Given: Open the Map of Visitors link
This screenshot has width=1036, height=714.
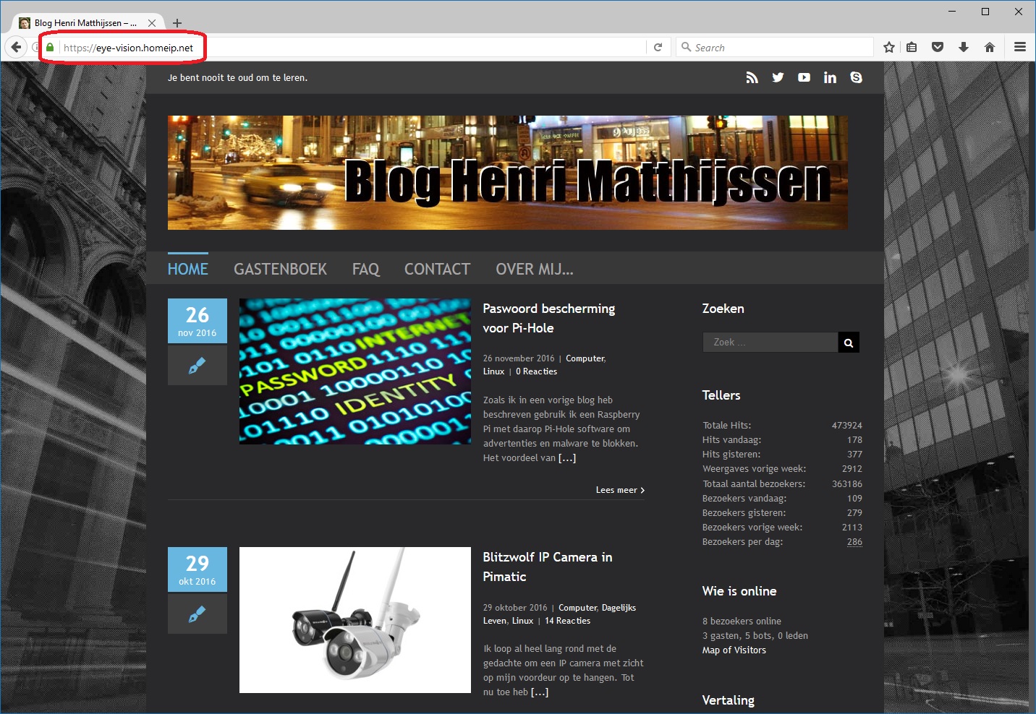Looking at the screenshot, I should point(734,650).
